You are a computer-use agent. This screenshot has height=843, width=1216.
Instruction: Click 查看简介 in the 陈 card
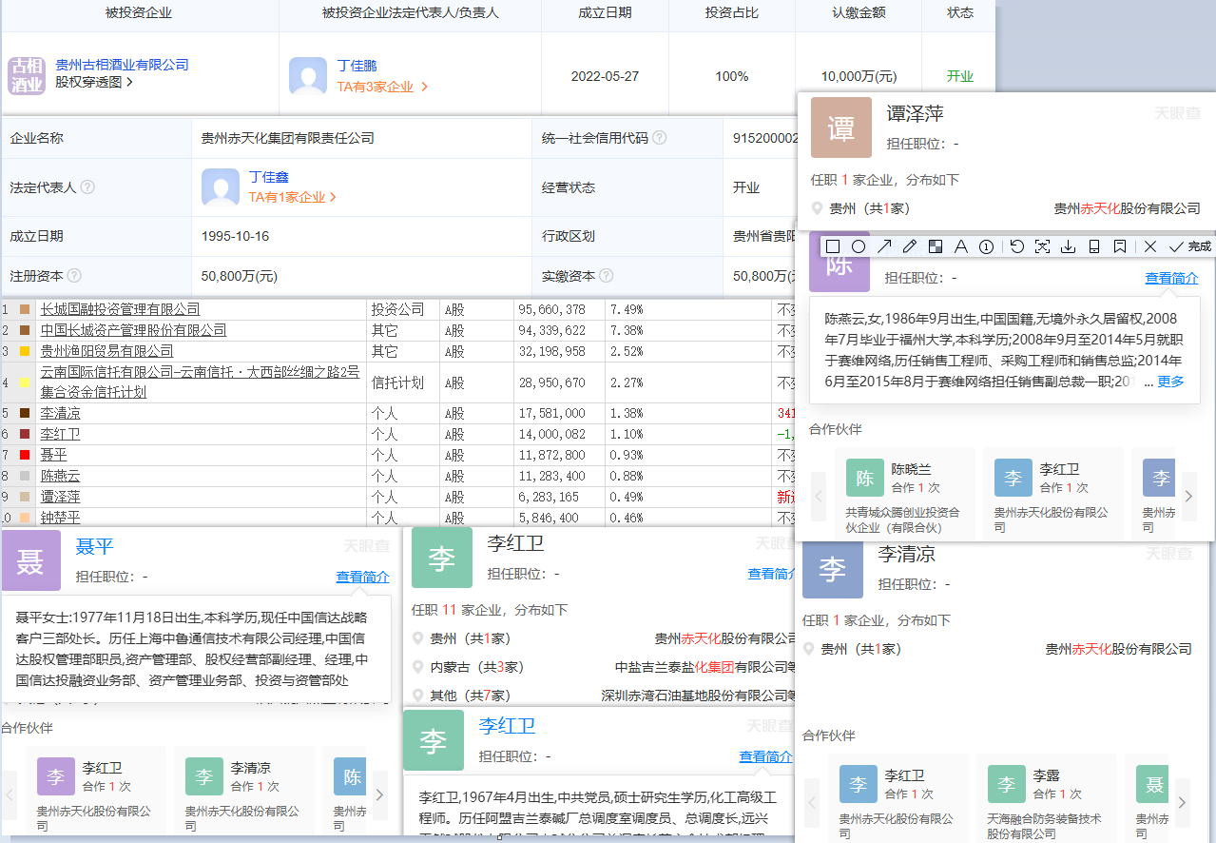pos(1171,278)
